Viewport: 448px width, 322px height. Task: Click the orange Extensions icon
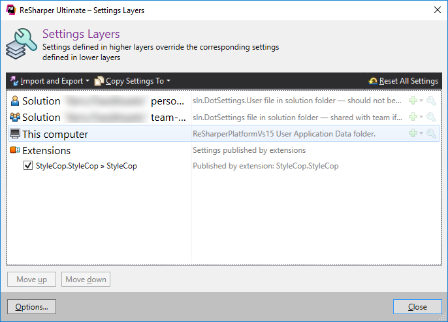point(15,150)
